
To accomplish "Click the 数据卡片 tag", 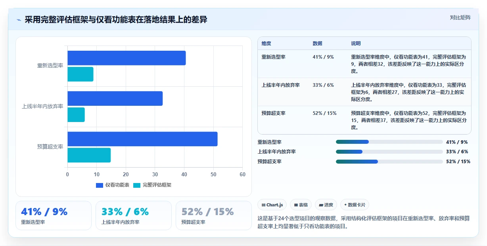I will [x=355, y=205].
